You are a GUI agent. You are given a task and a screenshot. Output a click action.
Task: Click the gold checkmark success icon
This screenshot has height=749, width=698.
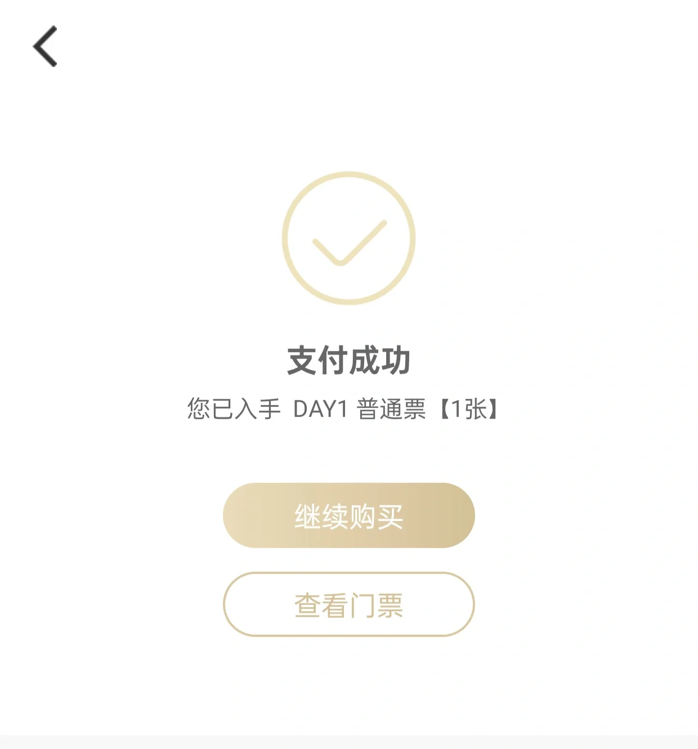pyautogui.click(x=349, y=239)
